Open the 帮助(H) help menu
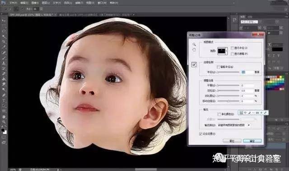This screenshot has height=171, width=289. pyautogui.click(x=114, y=3)
